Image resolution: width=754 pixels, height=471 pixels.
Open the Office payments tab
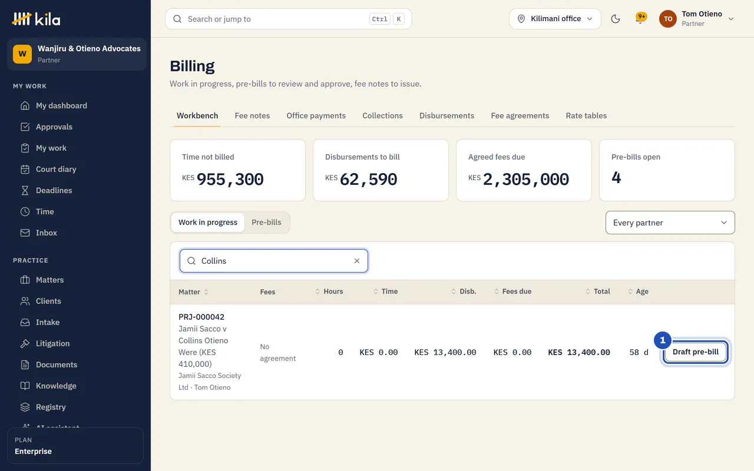(316, 116)
